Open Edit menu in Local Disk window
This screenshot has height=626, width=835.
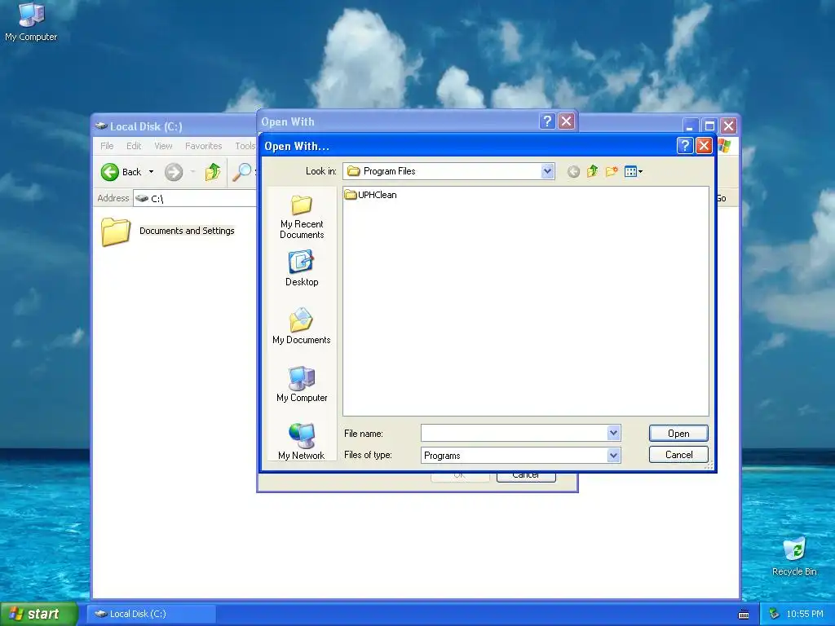tap(134, 146)
